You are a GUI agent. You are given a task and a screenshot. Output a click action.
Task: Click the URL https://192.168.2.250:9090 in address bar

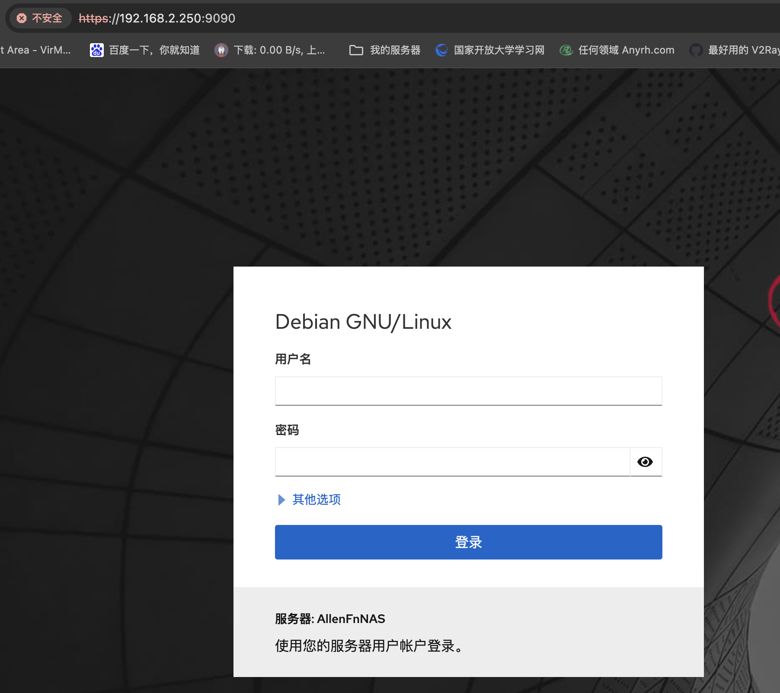click(157, 18)
